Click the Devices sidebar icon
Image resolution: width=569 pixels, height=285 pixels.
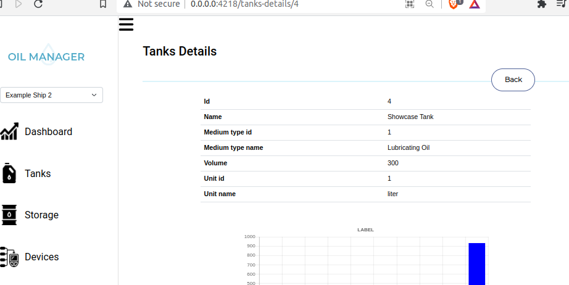[9, 257]
